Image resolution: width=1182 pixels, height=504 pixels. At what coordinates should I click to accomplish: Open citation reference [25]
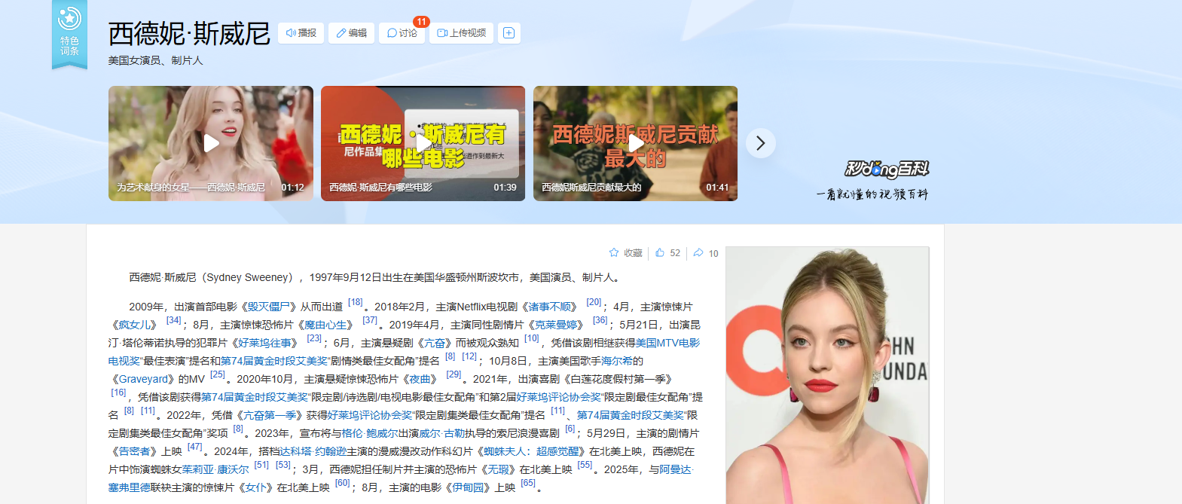pyautogui.click(x=218, y=374)
